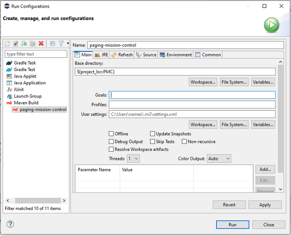The height and width of the screenshot is (236, 291).
Task: Click Variables button under Base directory
Action: [x=263, y=82]
